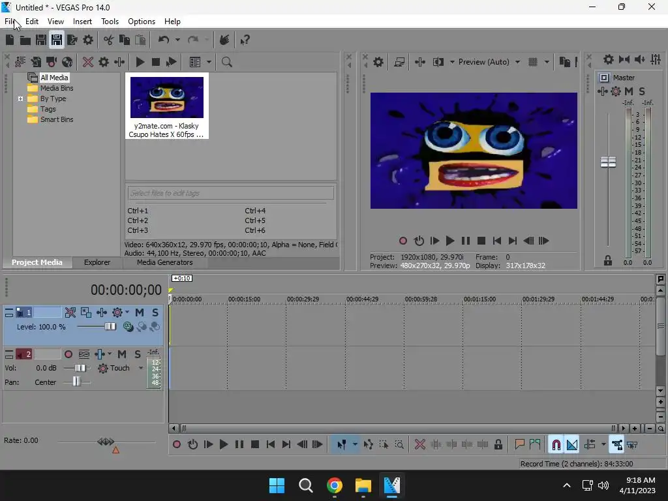Open the Master bus audio properties gear

tap(609, 59)
